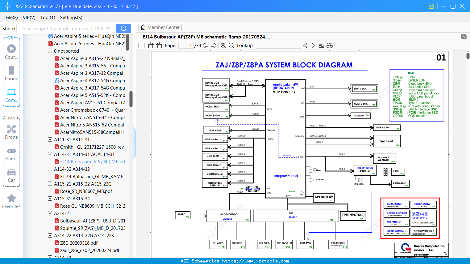
Task: Open Acer Aspire 5 A515-52K Compal file
Action: [x=90, y=95]
